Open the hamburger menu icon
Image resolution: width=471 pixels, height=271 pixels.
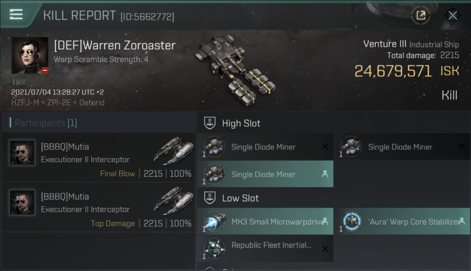[x=16, y=14]
